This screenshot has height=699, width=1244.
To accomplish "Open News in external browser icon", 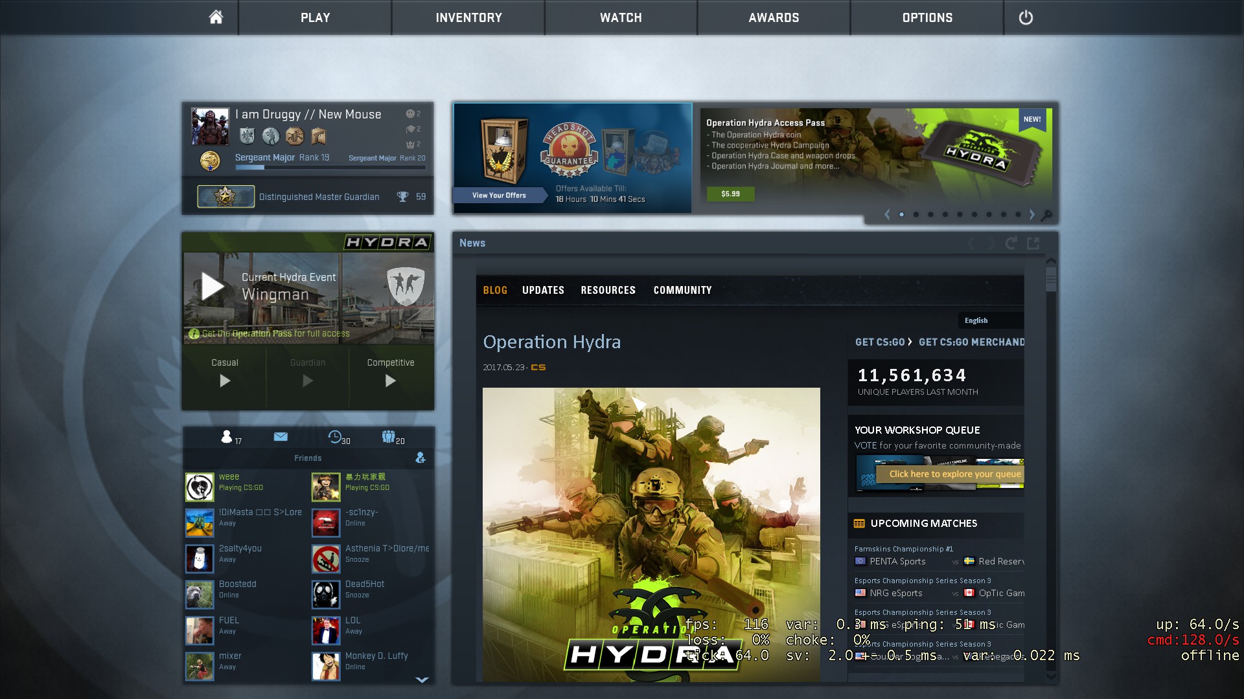I will click(x=1033, y=243).
